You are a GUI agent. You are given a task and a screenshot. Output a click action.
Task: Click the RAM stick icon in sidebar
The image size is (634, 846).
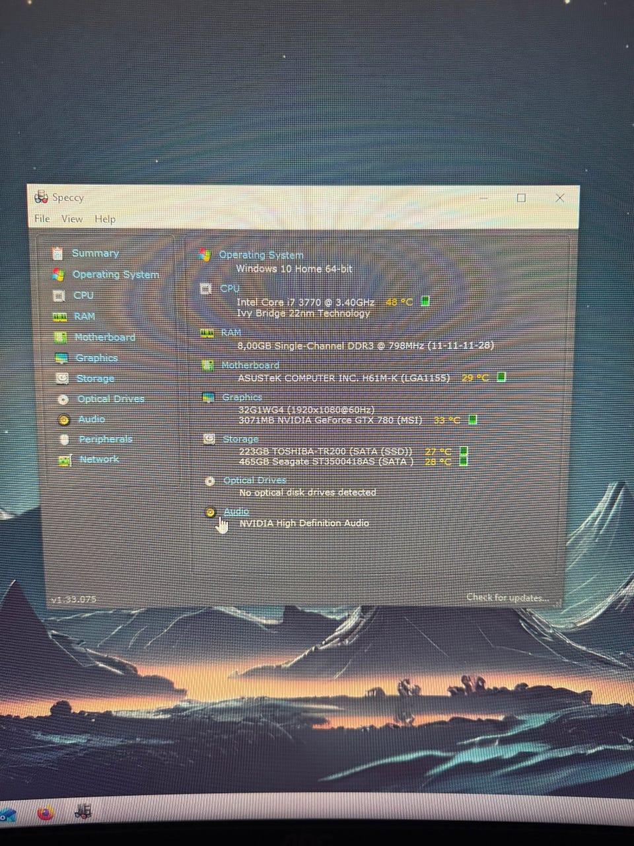click(x=60, y=317)
